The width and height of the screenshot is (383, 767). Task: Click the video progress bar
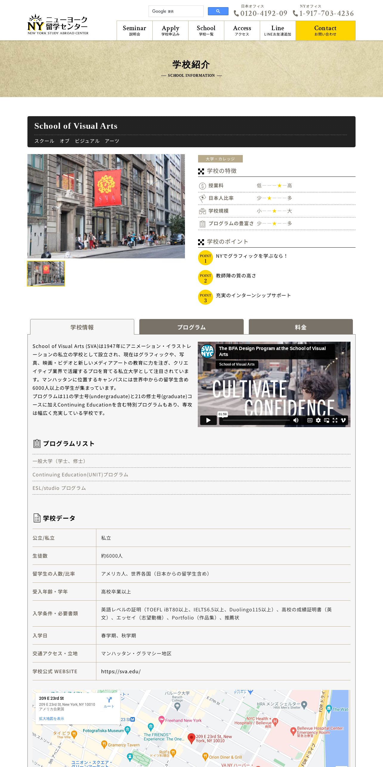tap(256, 420)
